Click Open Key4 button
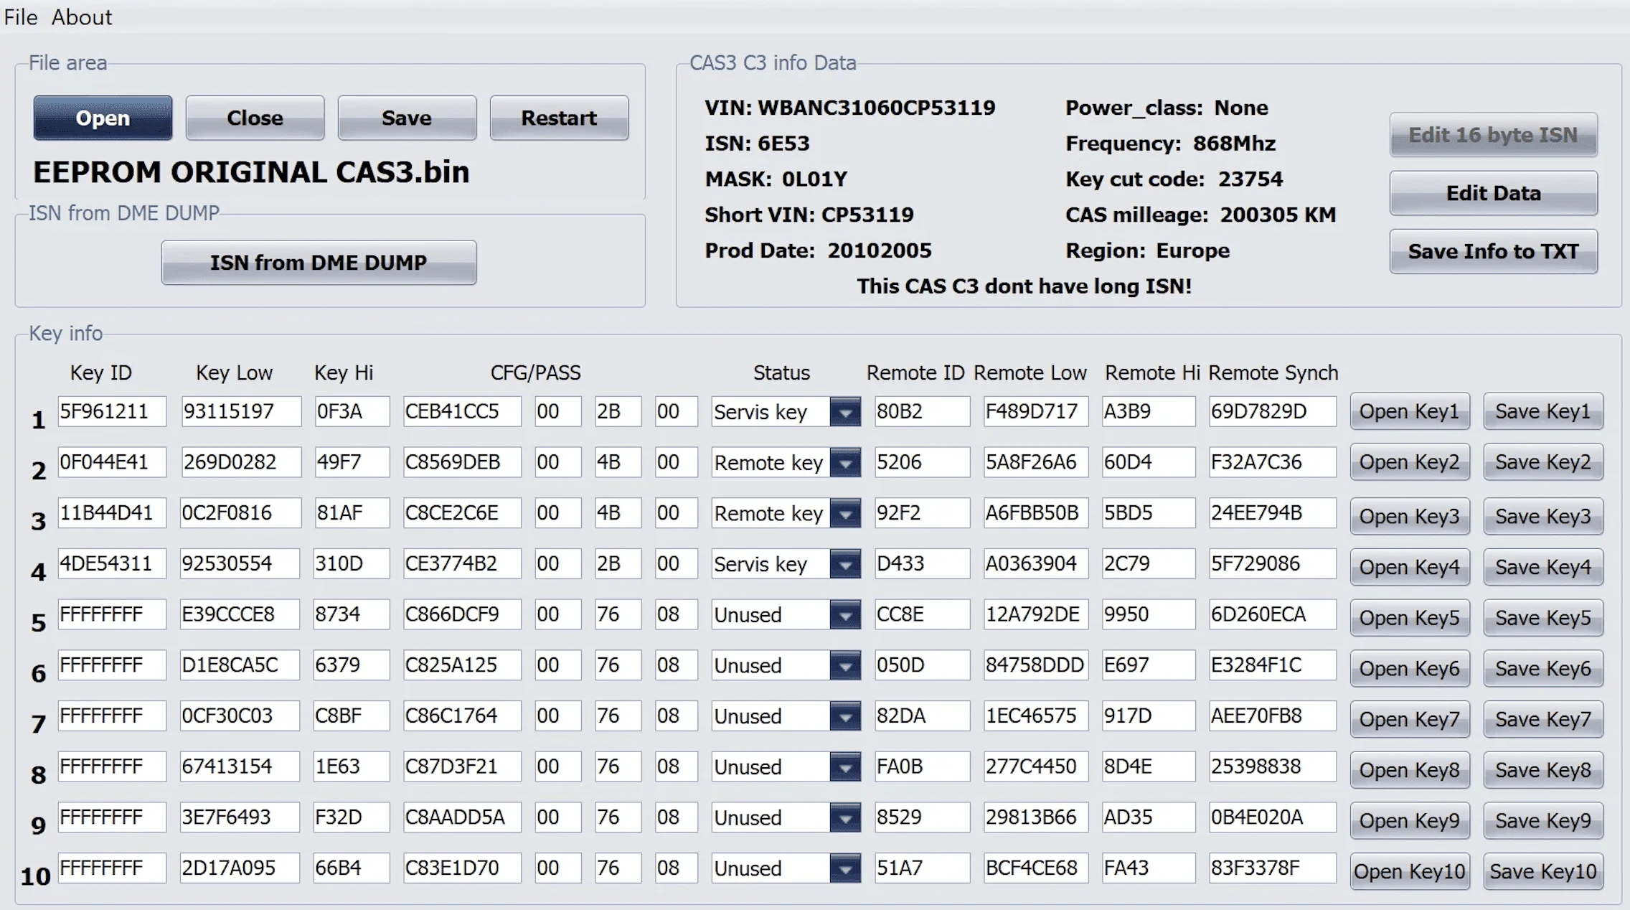 coord(1410,567)
